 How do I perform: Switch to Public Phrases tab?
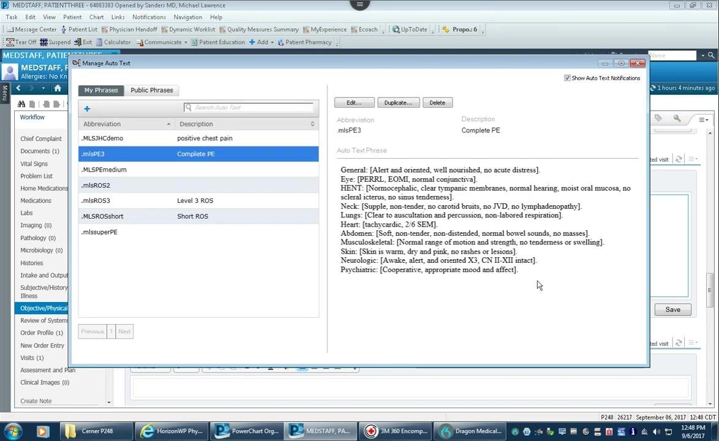tap(152, 90)
